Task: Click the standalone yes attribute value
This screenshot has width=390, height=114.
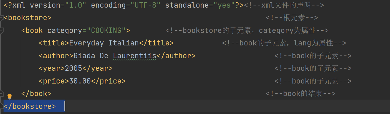Action: [x=224, y=5]
